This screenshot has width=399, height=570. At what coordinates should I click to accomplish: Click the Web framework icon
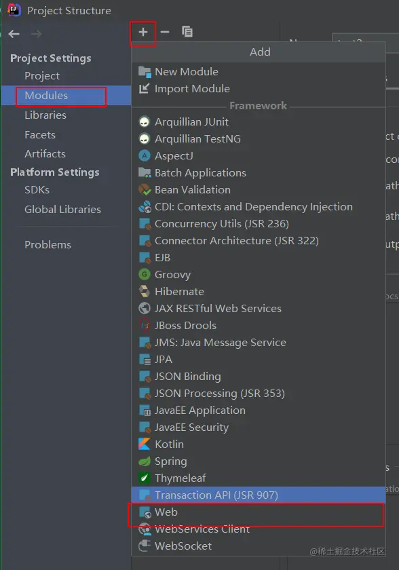[x=145, y=512]
